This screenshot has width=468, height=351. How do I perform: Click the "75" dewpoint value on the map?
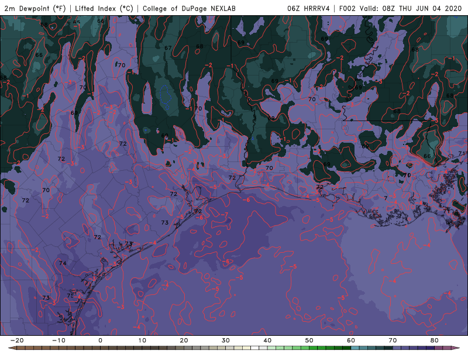point(70,296)
